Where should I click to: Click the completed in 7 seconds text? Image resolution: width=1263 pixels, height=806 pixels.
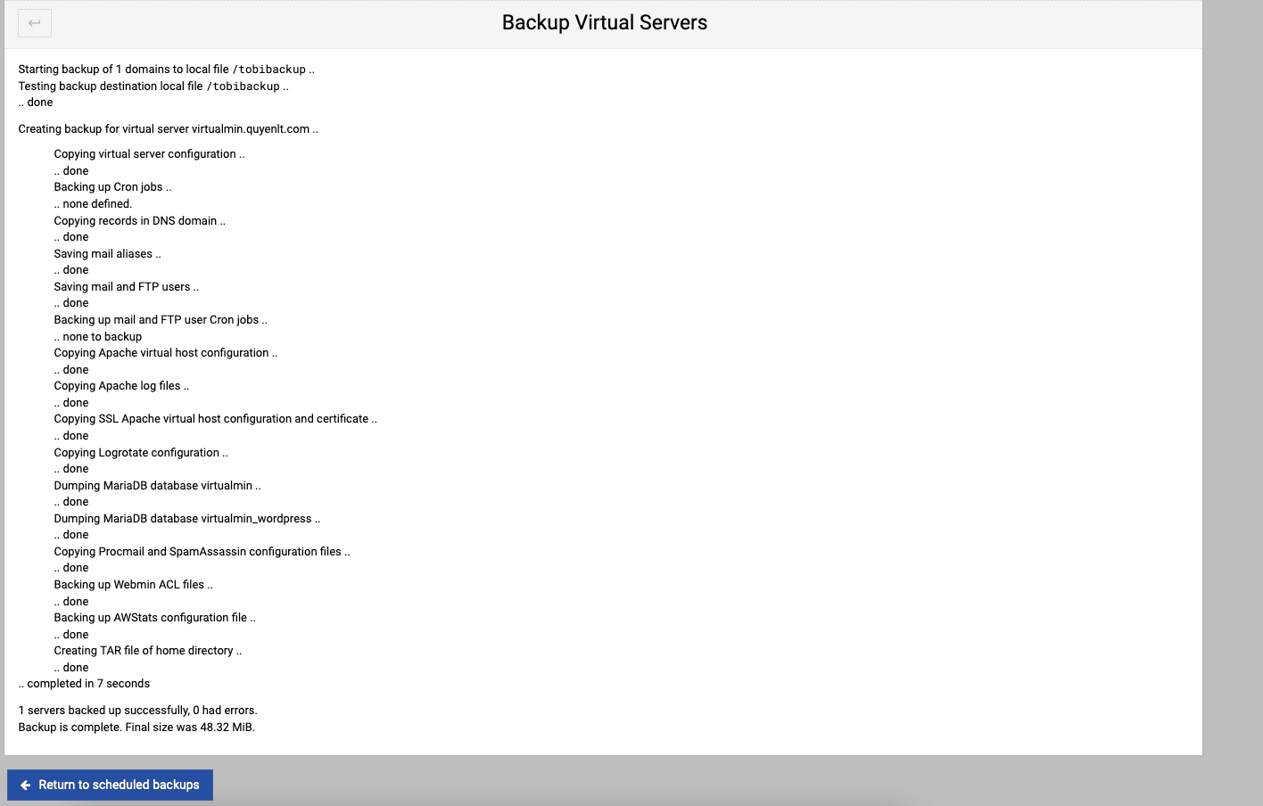tap(87, 684)
